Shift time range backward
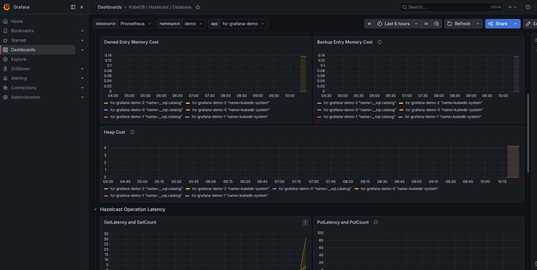537x270 pixels. pyautogui.click(x=369, y=24)
